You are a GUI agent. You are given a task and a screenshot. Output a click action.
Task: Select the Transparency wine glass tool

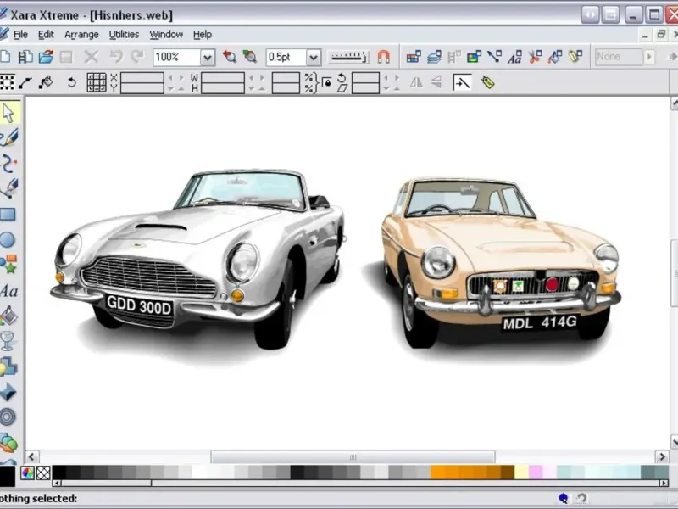pyautogui.click(x=8, y=341)
